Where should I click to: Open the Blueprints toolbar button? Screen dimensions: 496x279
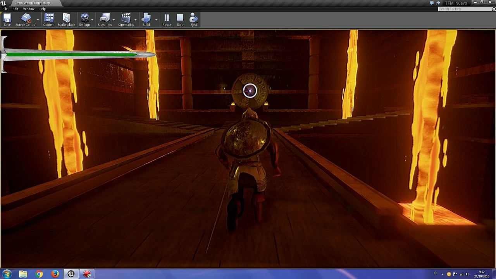pyautogui.click(x=105, y=20)
